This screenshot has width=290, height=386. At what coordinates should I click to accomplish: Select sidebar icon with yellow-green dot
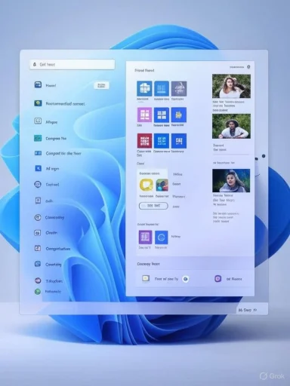coord(38,103)
